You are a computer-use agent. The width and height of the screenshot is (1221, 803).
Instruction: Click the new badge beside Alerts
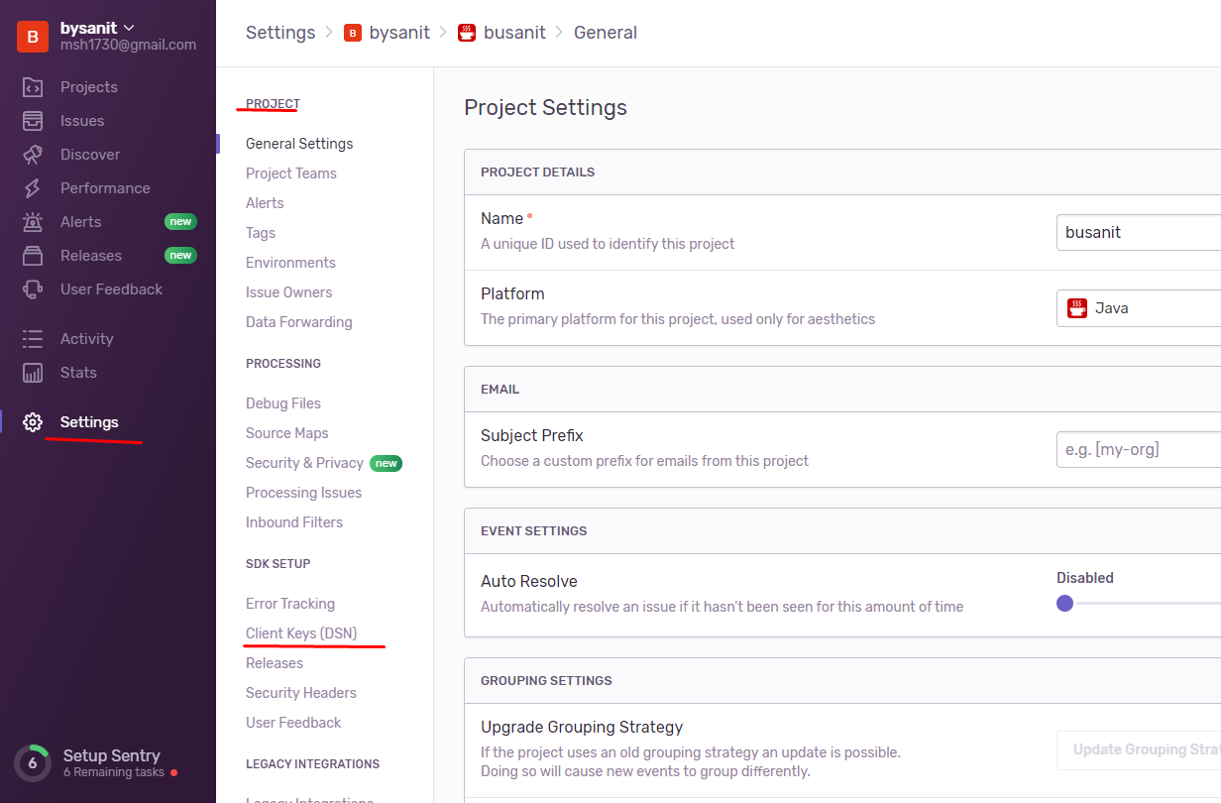(x=180, y=222)
